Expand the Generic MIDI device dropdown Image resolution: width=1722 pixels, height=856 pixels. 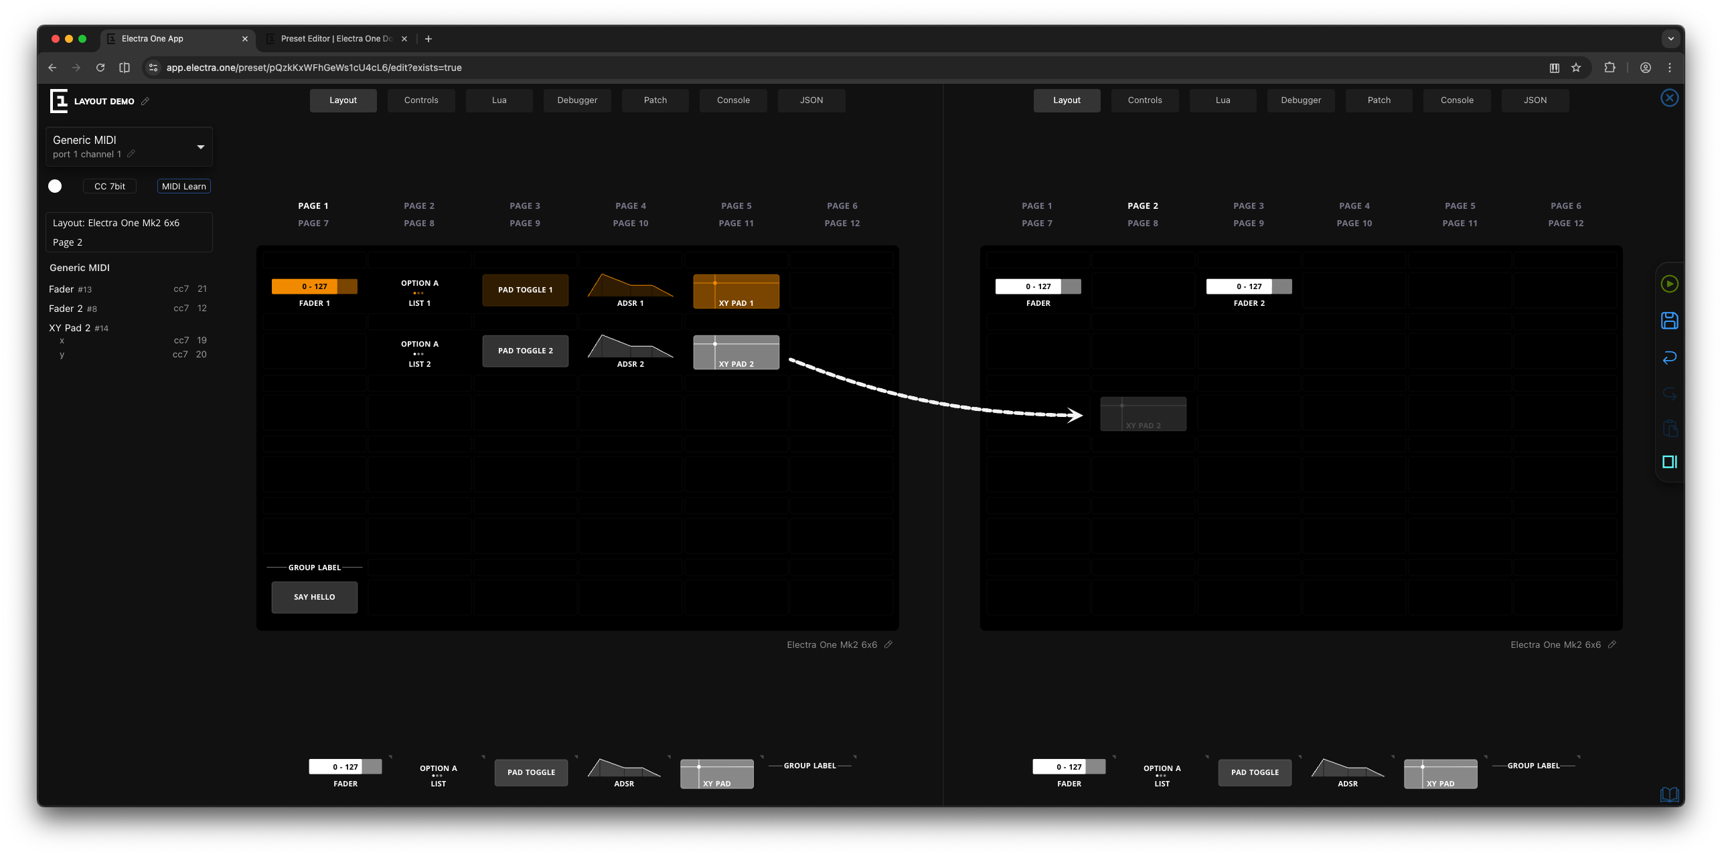200,147
